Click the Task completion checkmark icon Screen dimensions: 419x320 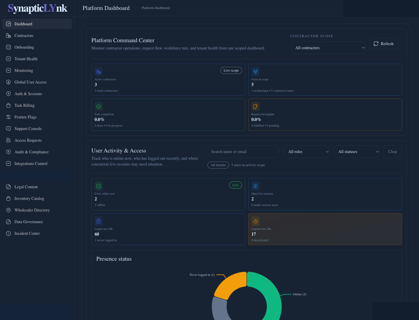point(99,106)
